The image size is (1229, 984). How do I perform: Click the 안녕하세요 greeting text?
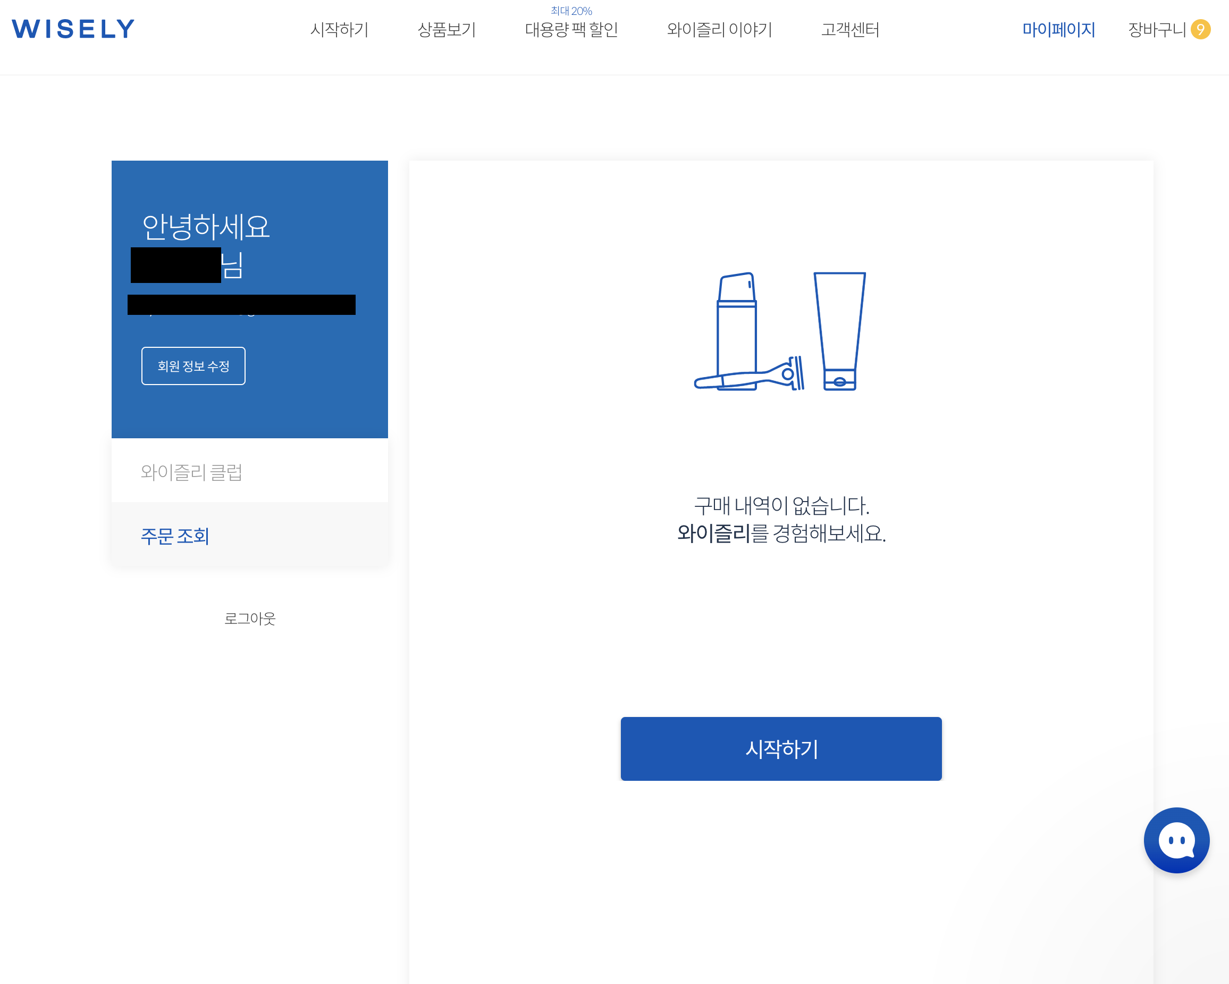click(206, 227)
